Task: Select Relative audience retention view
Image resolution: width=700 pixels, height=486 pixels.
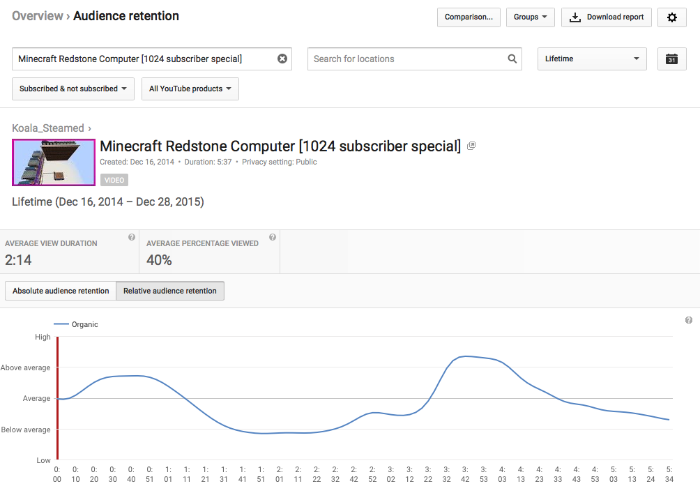Action: point(170,291)
